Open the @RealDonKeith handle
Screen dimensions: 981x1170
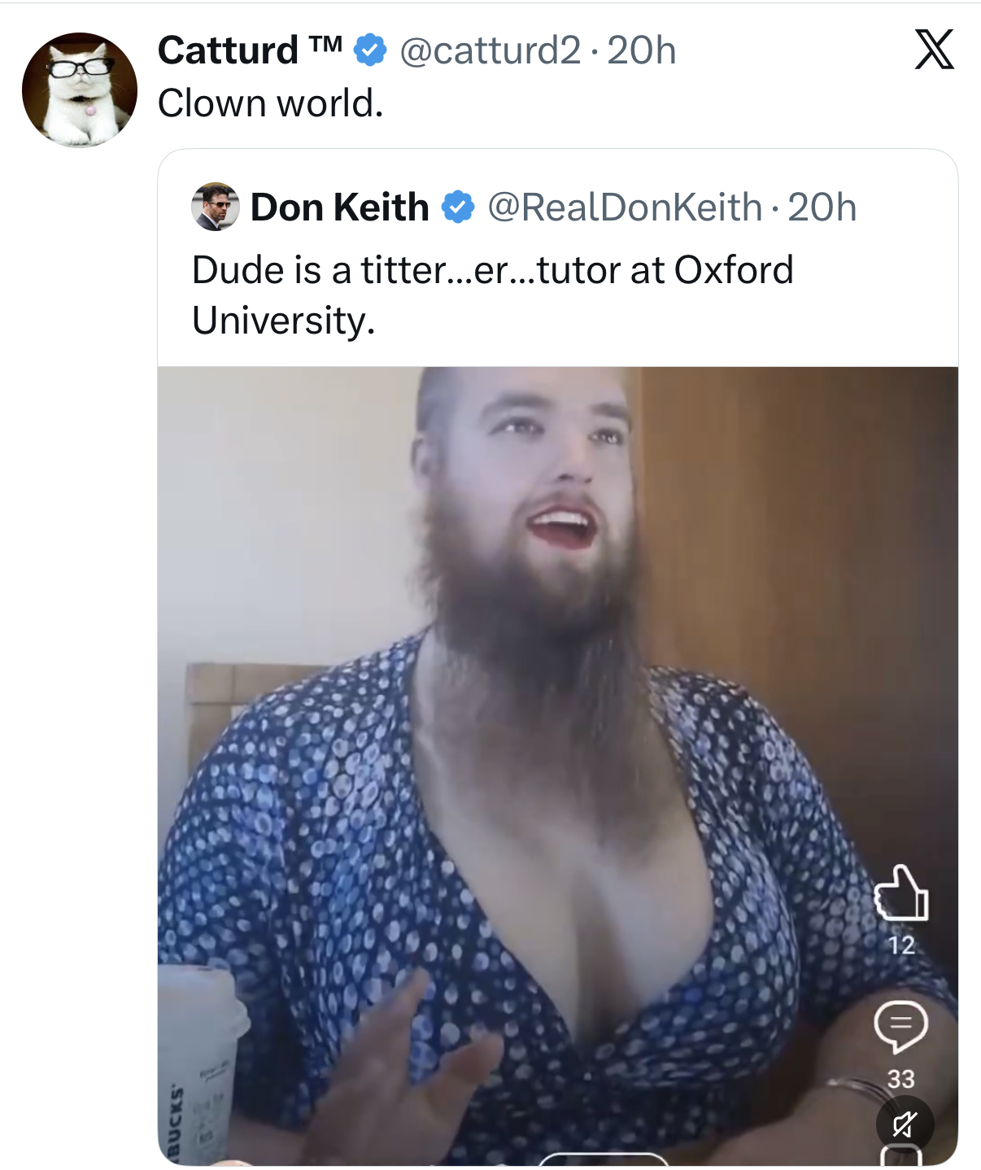point(624,207)
